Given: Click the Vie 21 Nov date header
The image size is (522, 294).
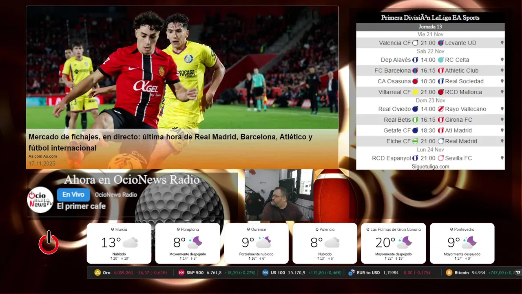Looking at the screenshot, I should click(x=430, y=34).
